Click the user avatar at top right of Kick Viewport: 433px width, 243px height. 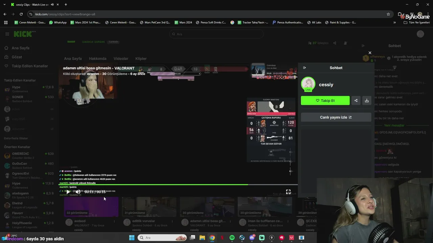[x=420, y=34]
